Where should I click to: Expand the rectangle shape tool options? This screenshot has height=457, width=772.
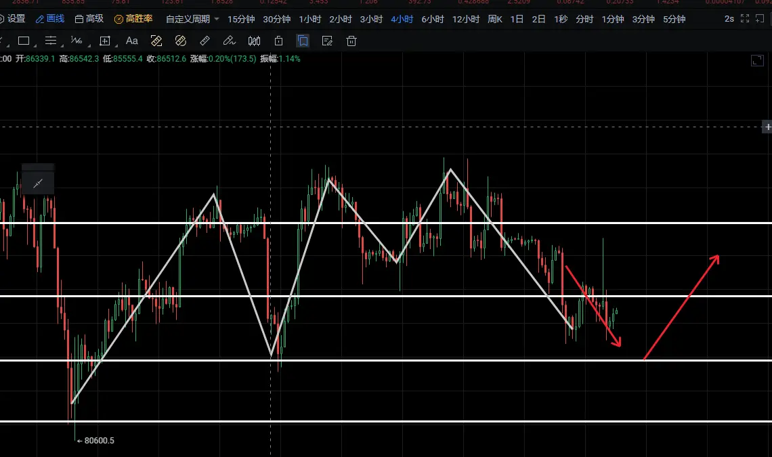pos(35,45)
